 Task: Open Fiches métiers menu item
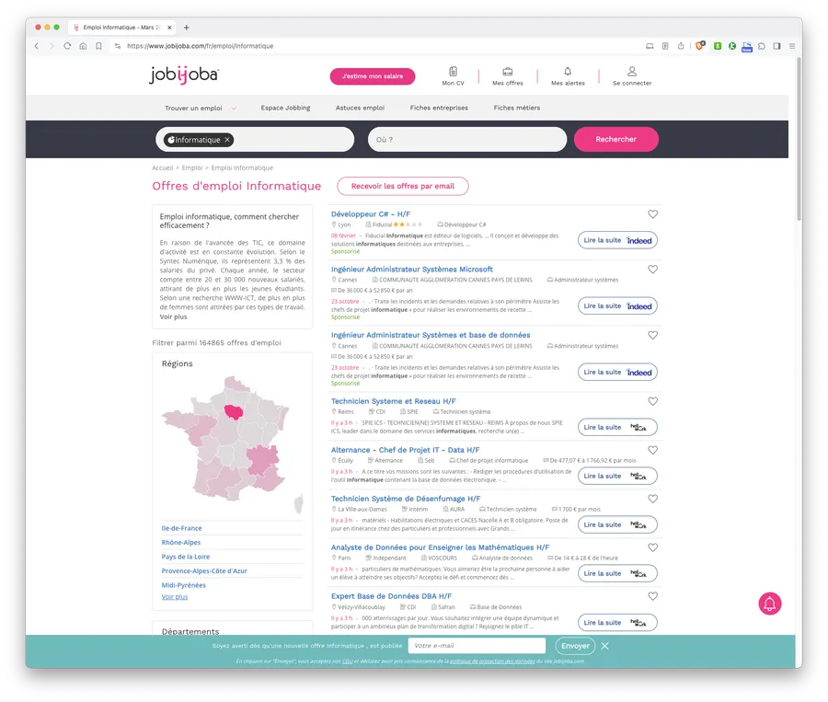coord(516,108)
